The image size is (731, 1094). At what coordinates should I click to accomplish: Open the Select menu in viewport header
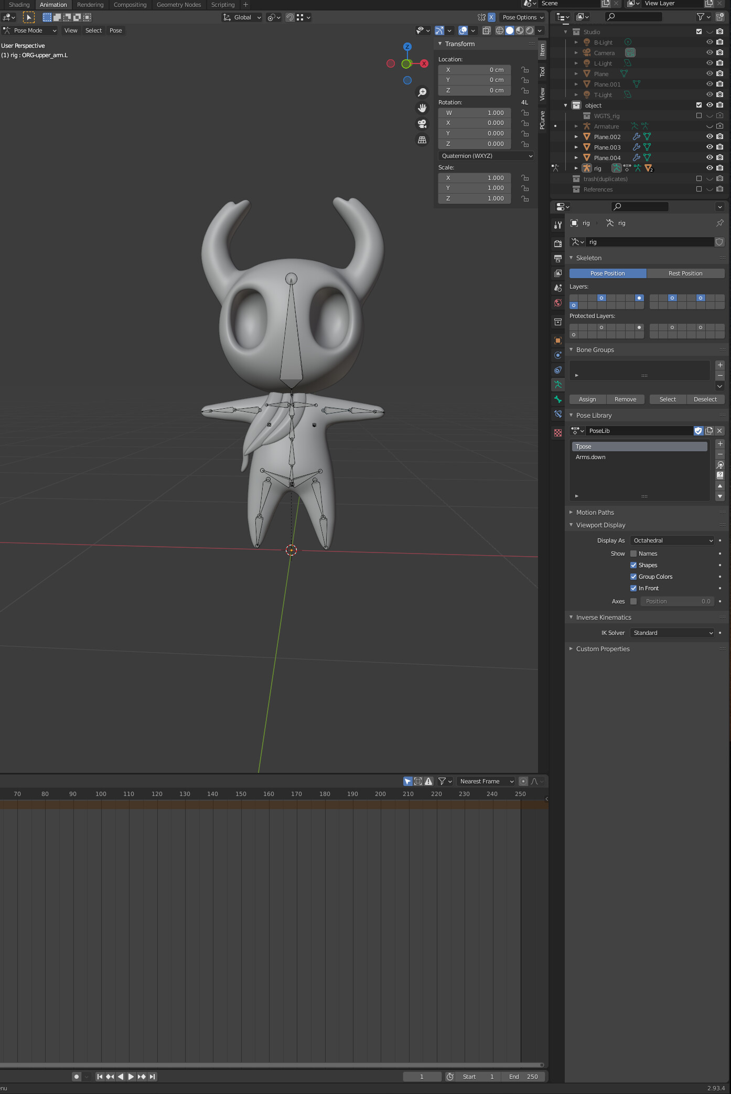pos(94,31)
